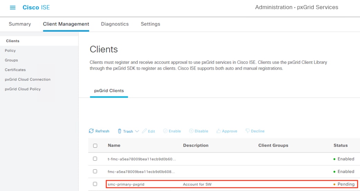
Task: Check the fmc-a5ea78009bea11ecb9d0b608 client checkbox
Action: point(95,171)
